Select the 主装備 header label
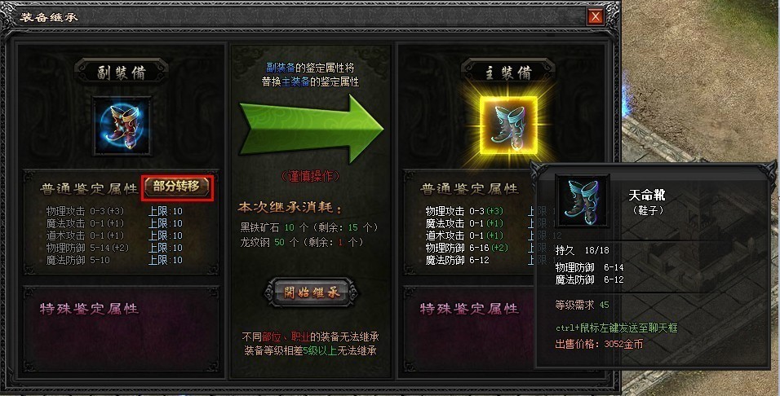The height and width of the screenshot is (396, 780). pos(507,73)
